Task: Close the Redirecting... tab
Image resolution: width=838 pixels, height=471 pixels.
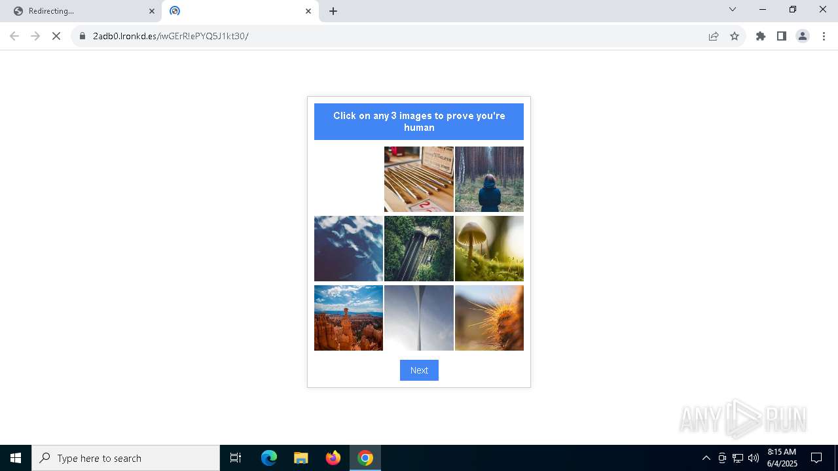Action: click(152, 11)
